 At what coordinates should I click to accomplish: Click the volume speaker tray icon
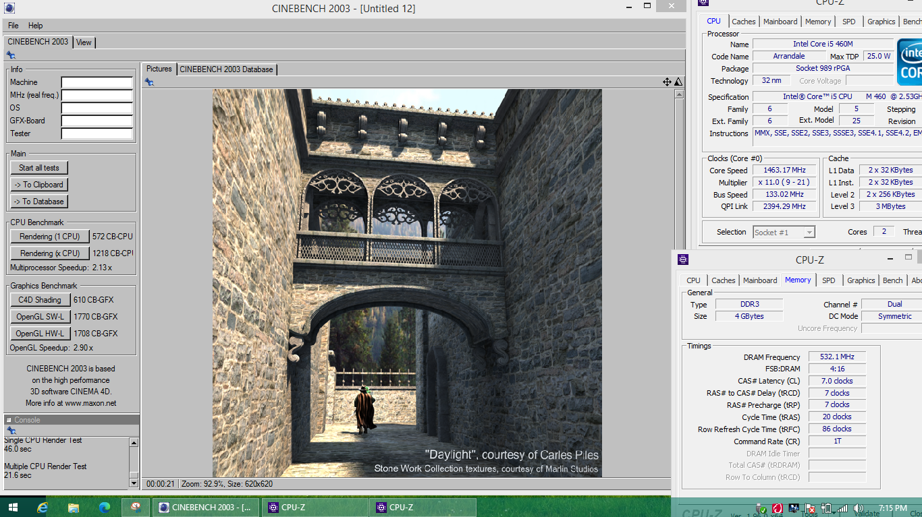[x=859, y=508]
